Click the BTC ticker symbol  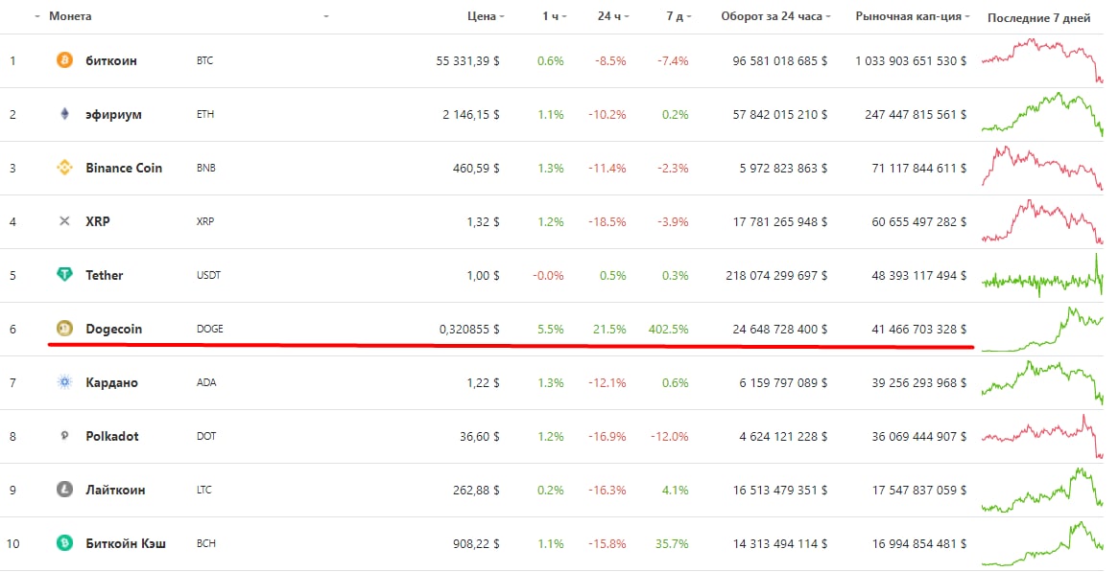(x=204, y=60)
